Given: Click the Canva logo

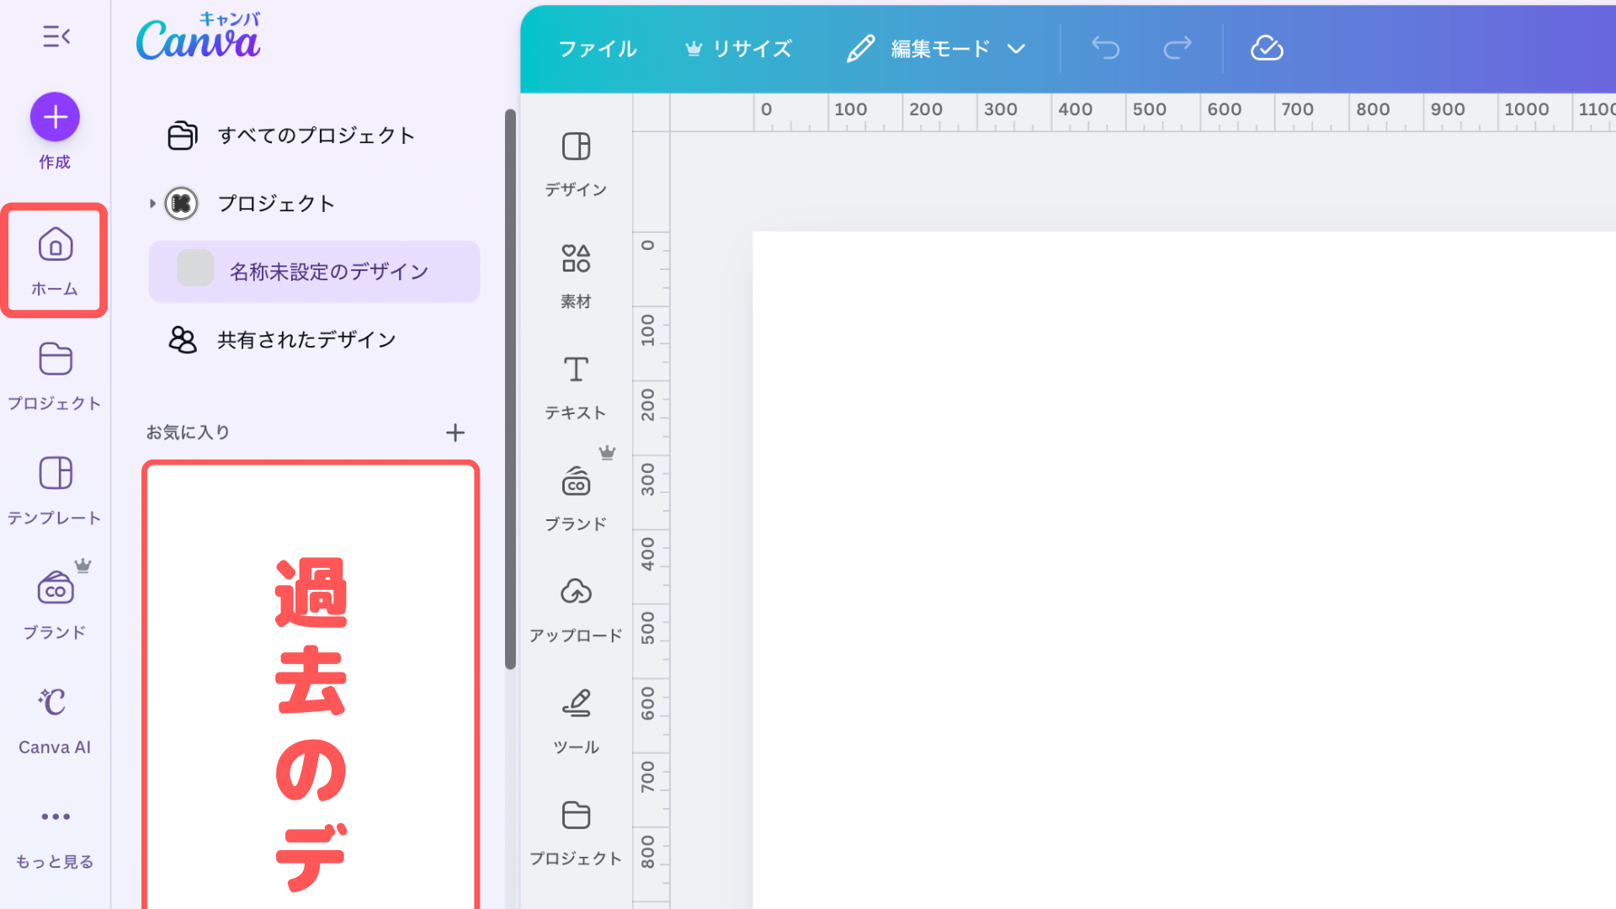Looking at the screenshot, I should pyautogui.click(x=199, y=37).
